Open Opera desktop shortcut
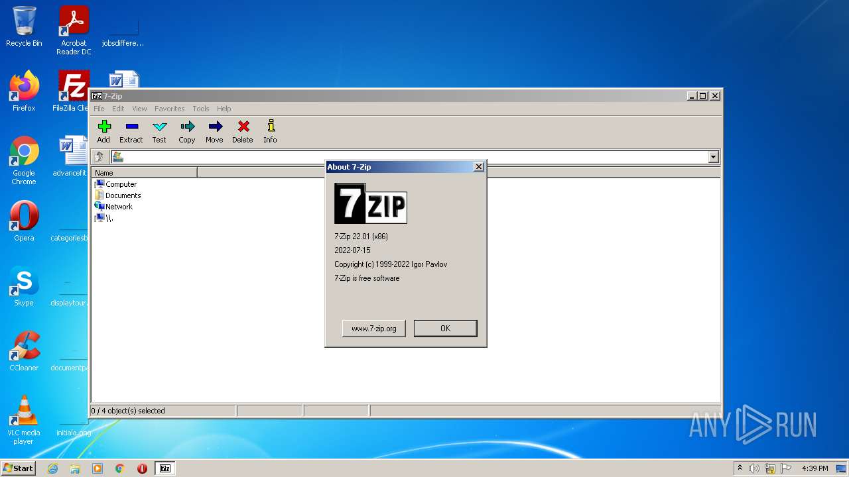The width and height of the screenshot is (849, 477). pos(24,221)
